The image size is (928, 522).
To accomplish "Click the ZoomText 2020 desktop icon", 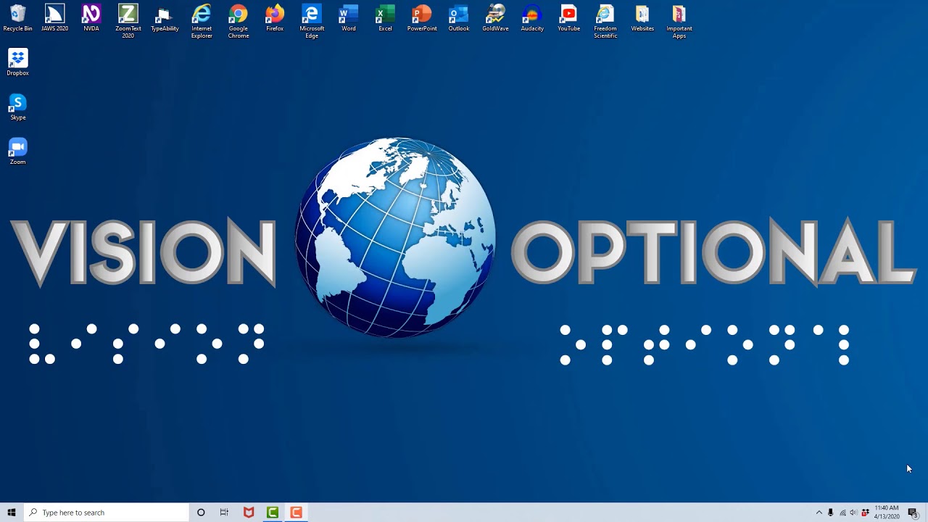I will coord(128,21).
